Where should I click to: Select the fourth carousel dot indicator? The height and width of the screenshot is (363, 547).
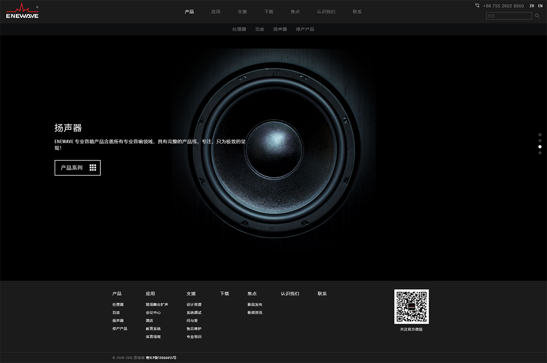coord(540,152)
